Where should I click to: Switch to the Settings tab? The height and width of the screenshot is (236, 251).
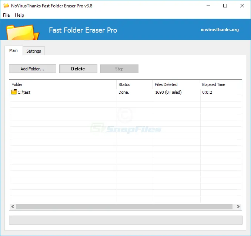tap(34, 51)
